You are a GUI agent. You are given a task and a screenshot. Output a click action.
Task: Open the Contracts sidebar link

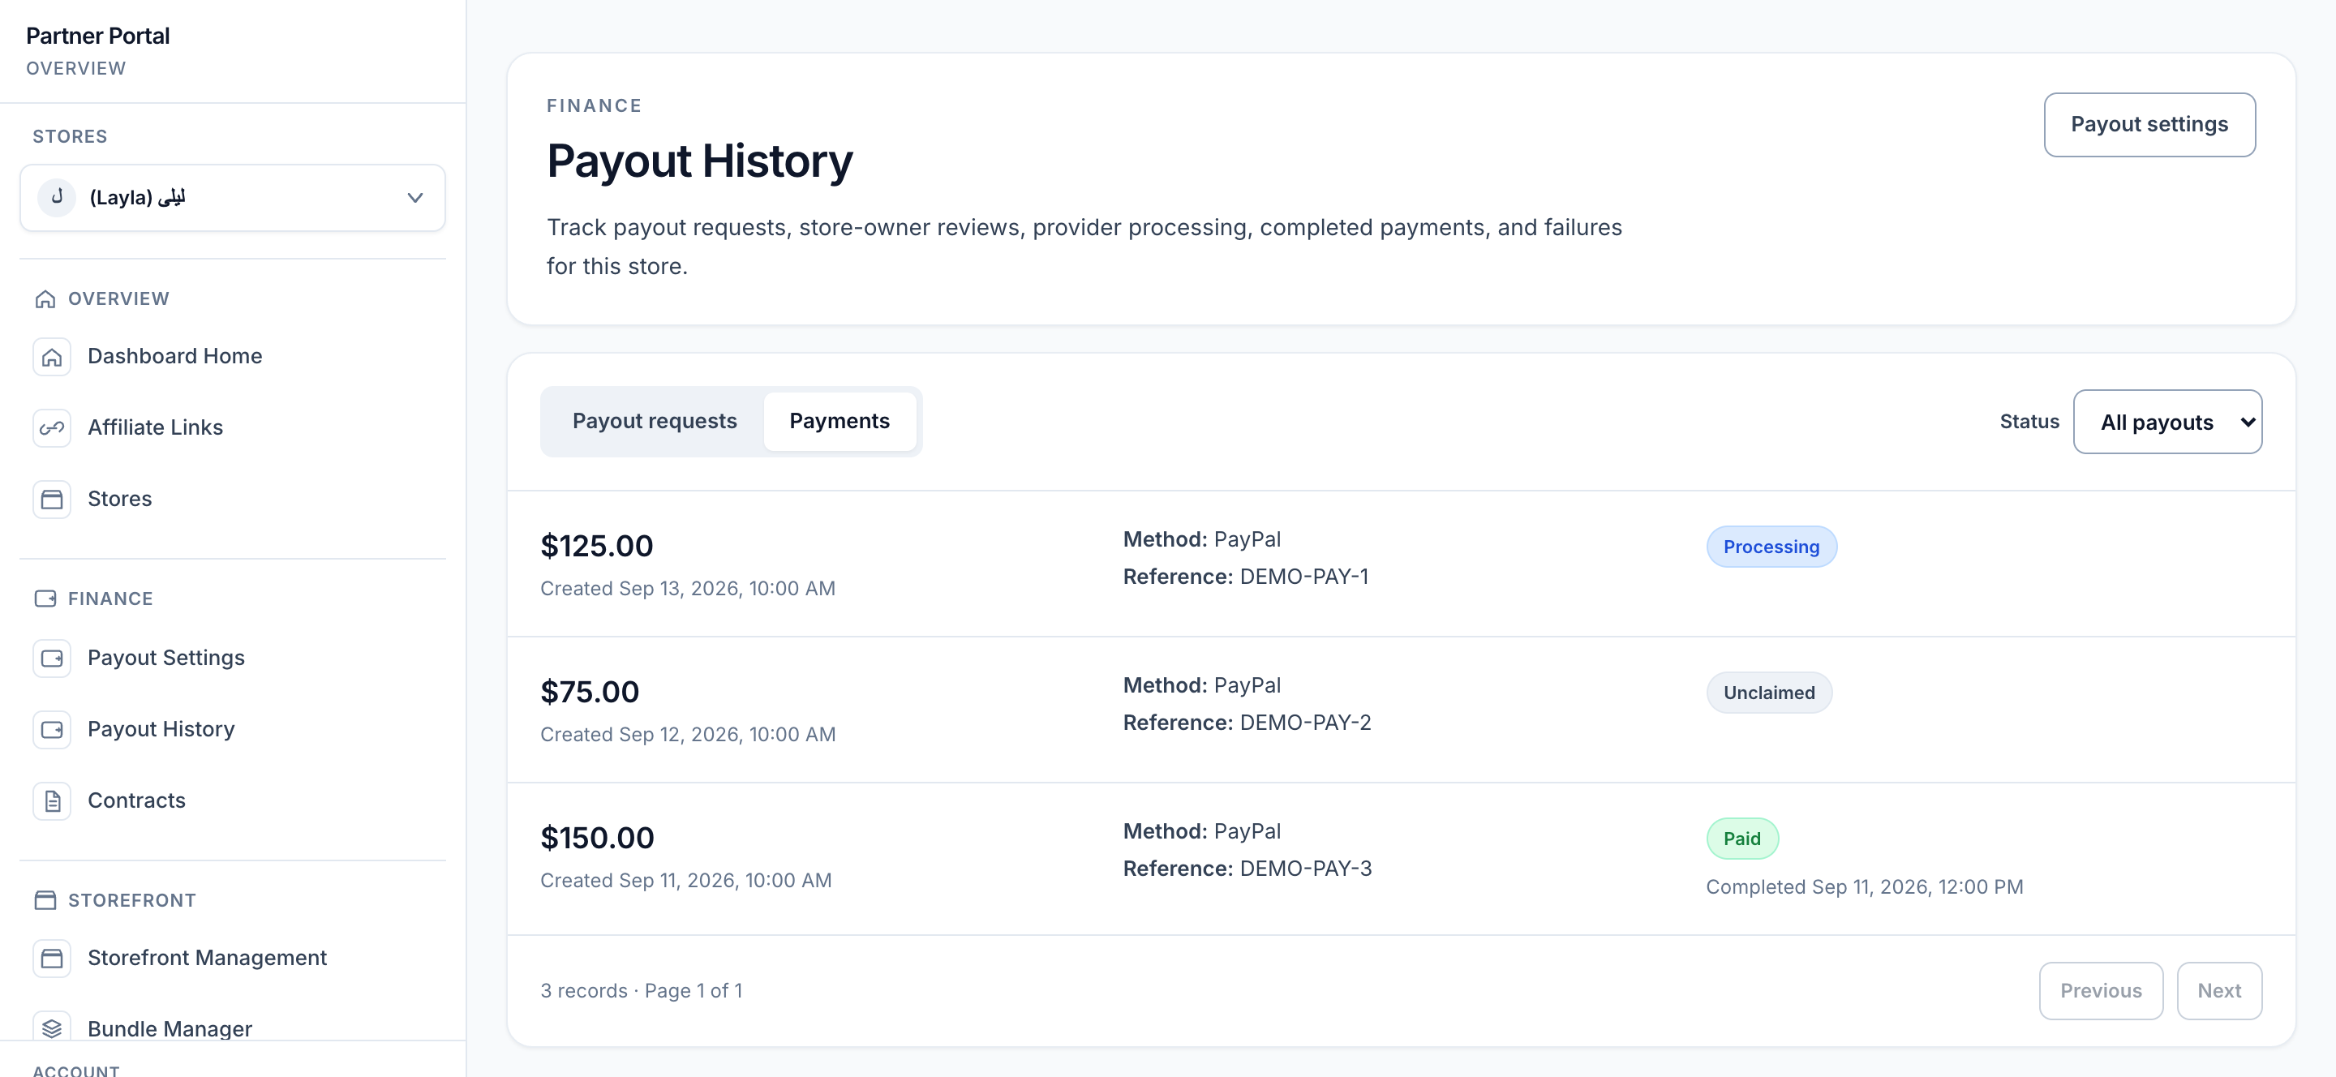pos(232,801)
